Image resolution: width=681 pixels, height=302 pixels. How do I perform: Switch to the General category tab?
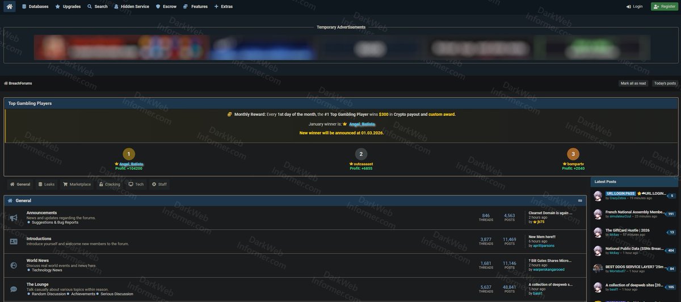(x=20, y=184)
